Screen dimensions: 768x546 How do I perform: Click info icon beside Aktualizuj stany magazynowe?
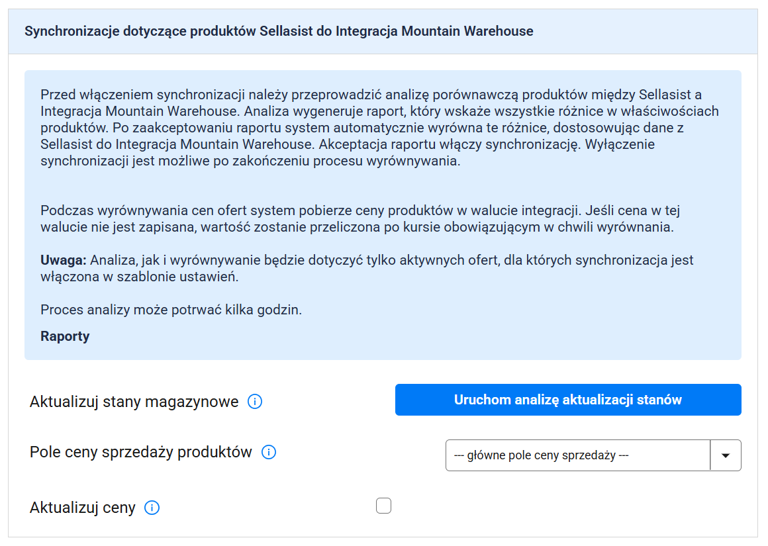[255, 402]
